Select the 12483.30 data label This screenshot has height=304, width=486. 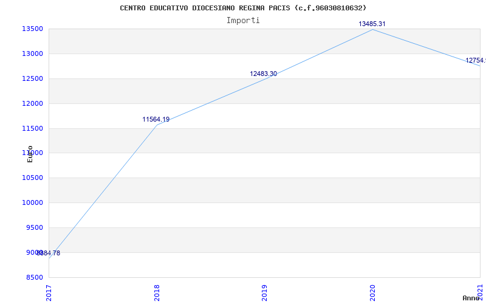(x=263, y=74)
